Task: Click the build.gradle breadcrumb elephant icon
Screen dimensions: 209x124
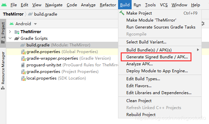Action: [30, 14]
